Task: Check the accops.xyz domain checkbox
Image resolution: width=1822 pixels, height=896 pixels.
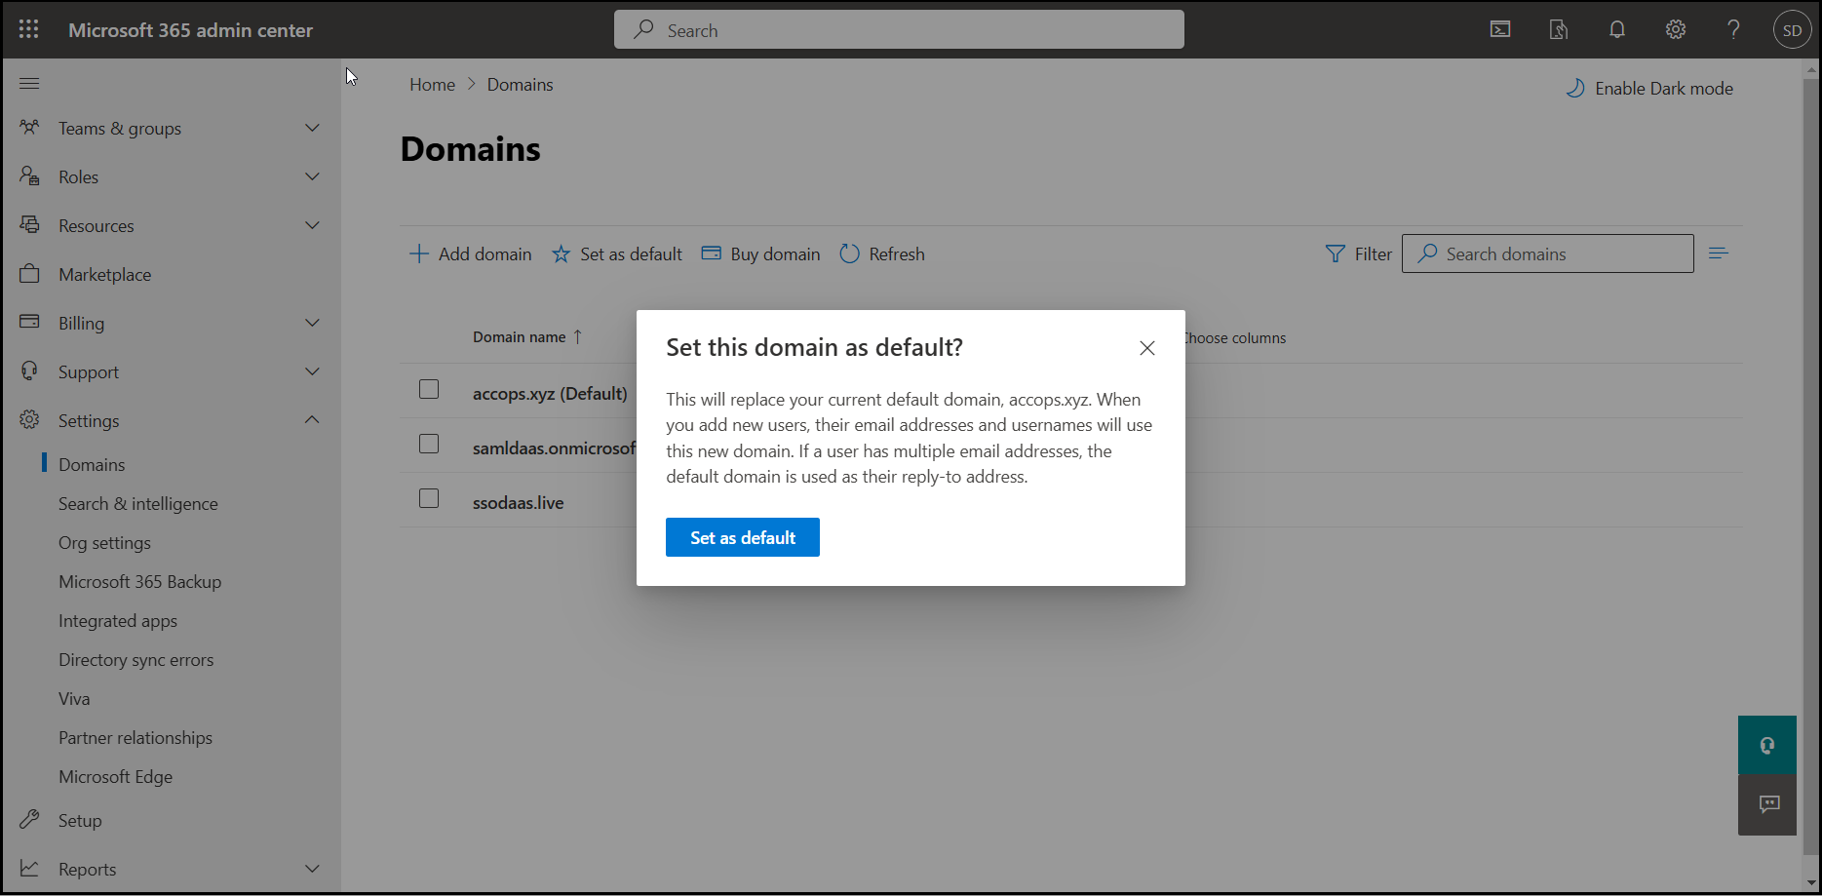Action: click(x=429, y=389)
